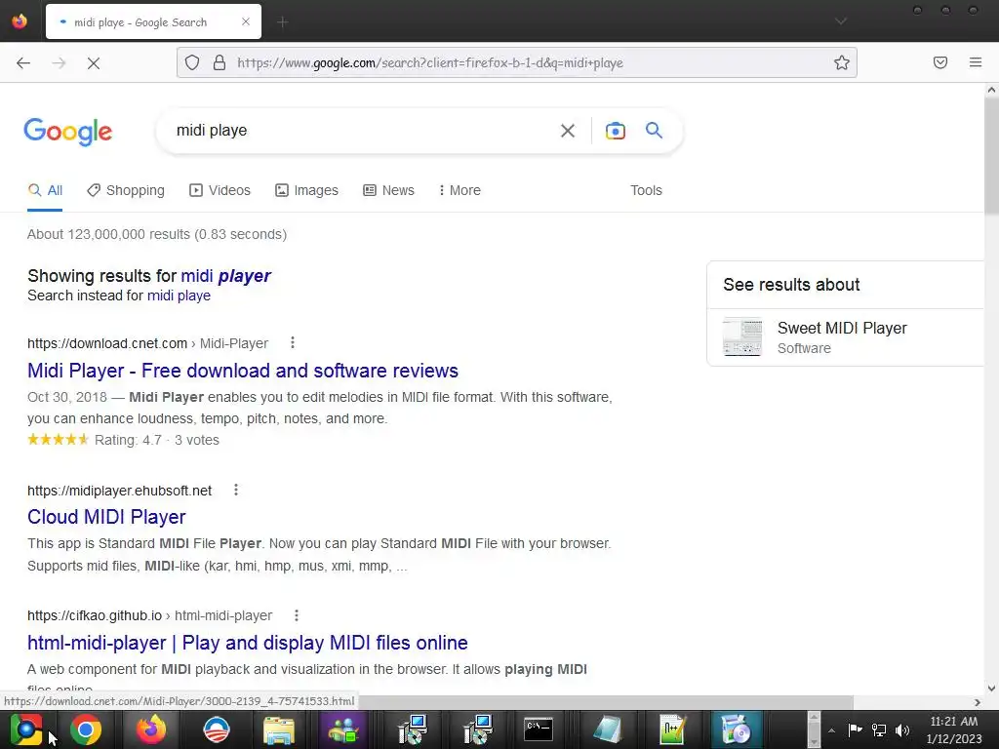Open the second installer setup icon in taskbar
999x749 pixels.
(x=476, y=729)
